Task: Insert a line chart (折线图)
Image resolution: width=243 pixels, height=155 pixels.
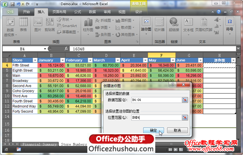Action: pos(104,20)
